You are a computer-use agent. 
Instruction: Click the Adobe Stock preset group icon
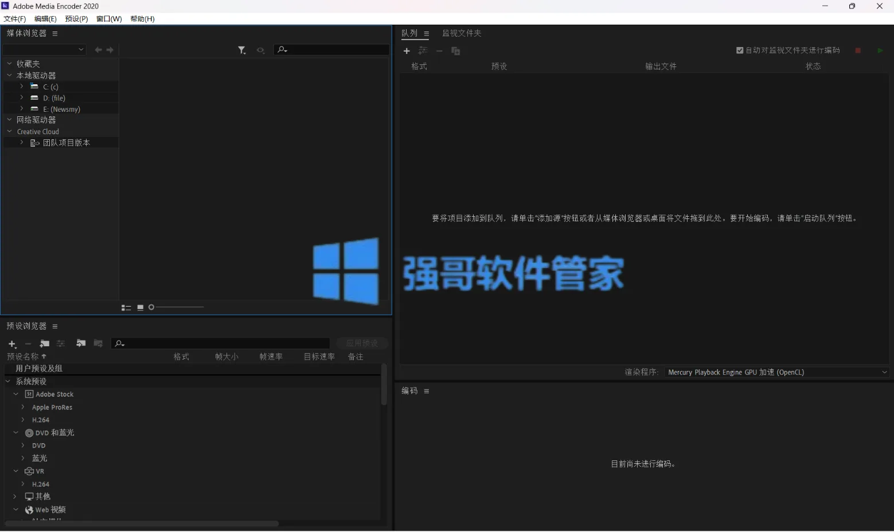29,394
